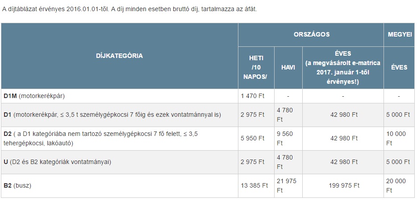Viewport: 417px width, 201px height.
Task: Click the MEGYEI header cell
Action: pyautogui.click(x=399, y=34)
